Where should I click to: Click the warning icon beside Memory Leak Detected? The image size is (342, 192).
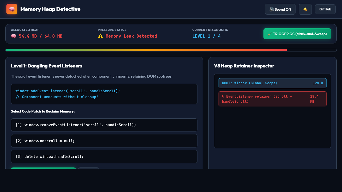(100, 36)
